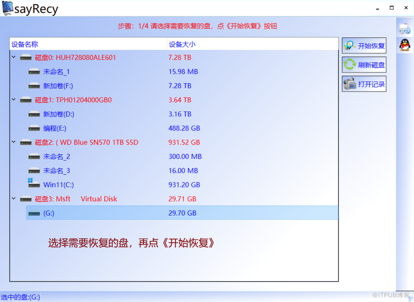This screenshot has width=414, height=302.
Task: Click the drive icon beside 未命名_2
Action: point(34,157)
